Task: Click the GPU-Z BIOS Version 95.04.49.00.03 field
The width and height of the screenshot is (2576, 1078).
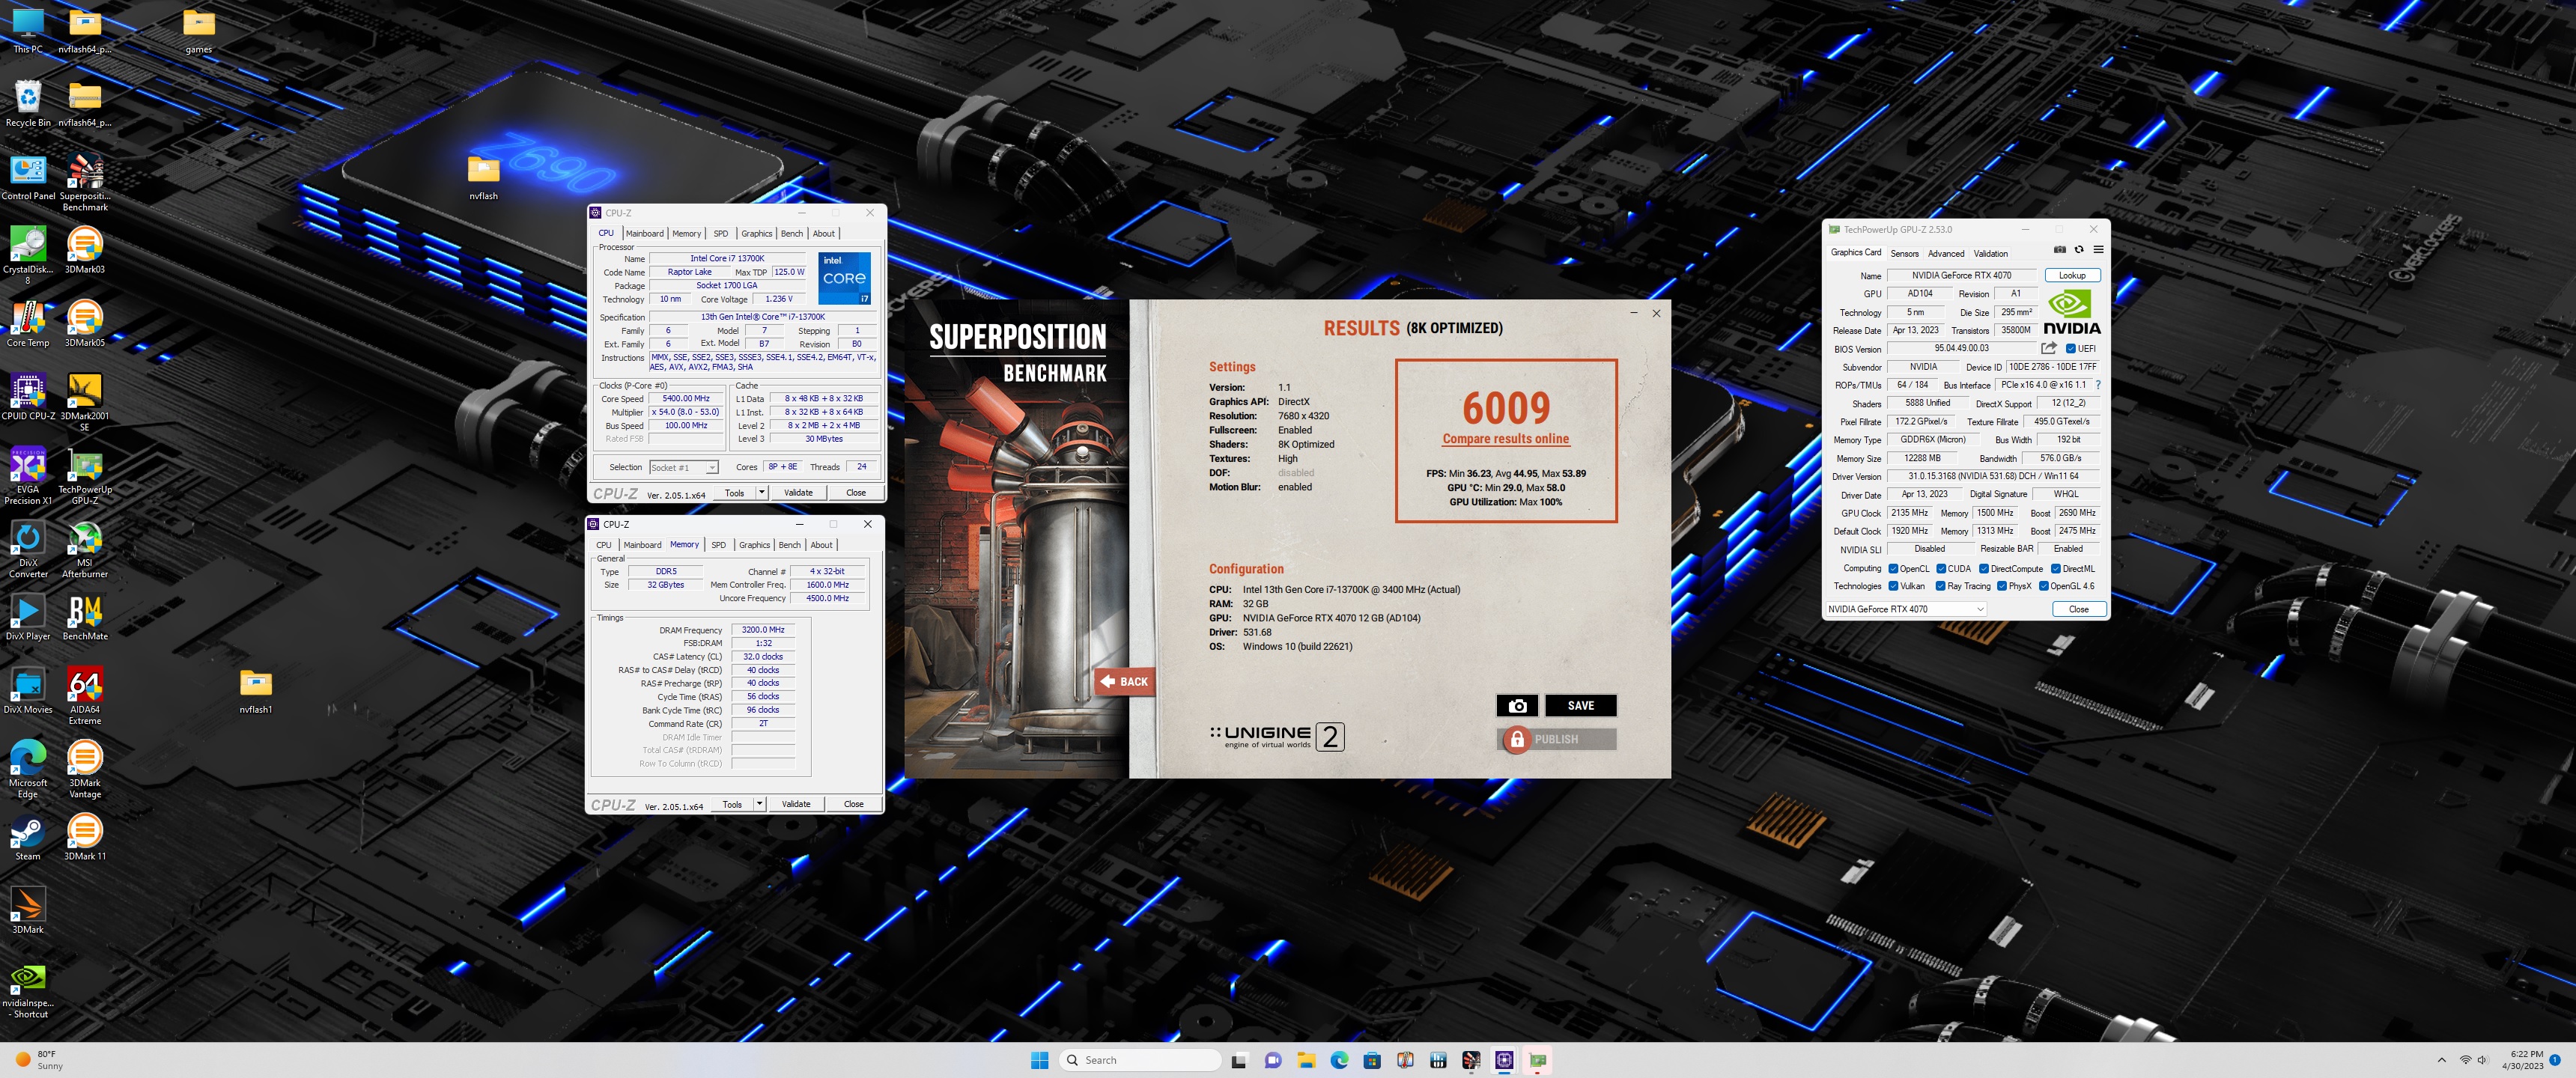Action: 1962,349
